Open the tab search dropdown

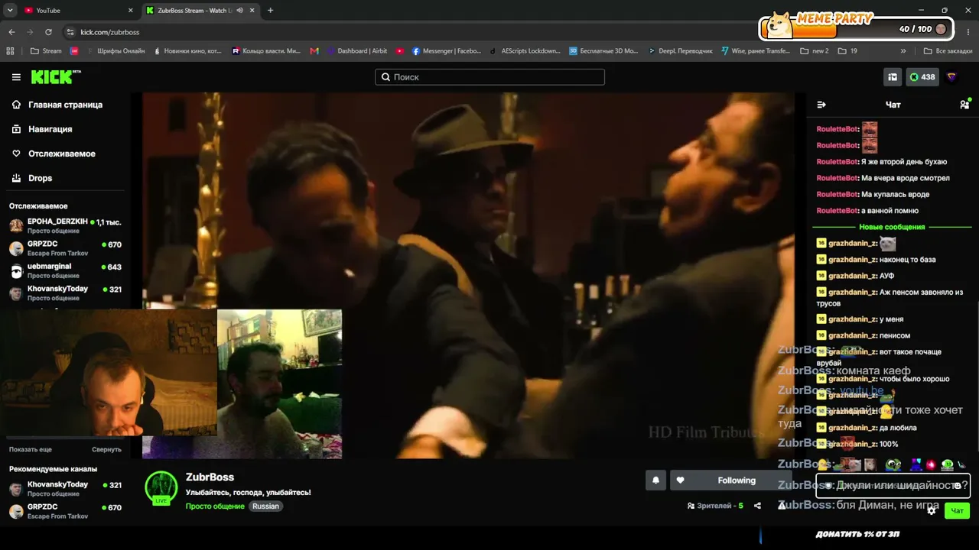tap(9, 11)
